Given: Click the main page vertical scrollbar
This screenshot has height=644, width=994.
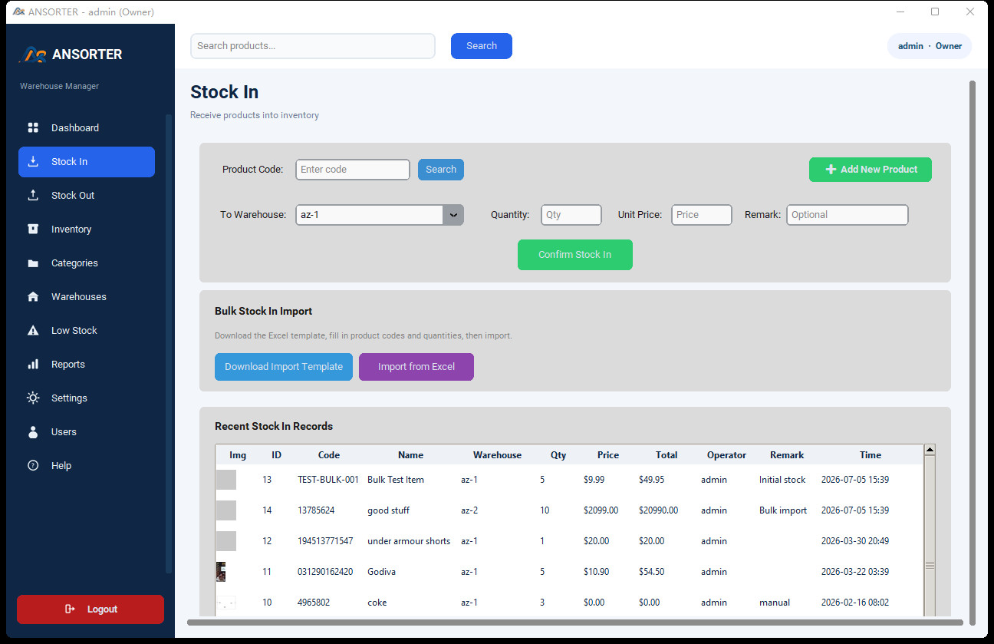Looking at the screenshot, I should [973, 352].
